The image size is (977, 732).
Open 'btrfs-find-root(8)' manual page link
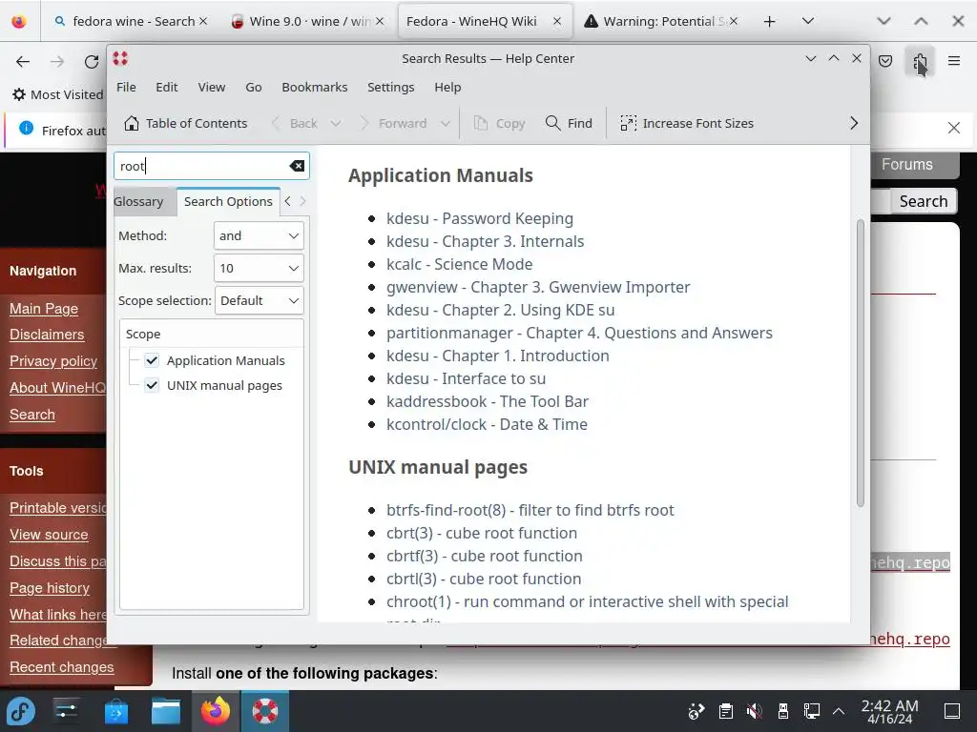[530, 511]
